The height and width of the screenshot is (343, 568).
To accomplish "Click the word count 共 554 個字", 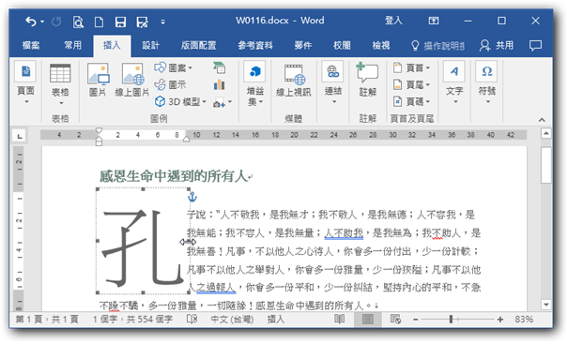I will point(149,320).
